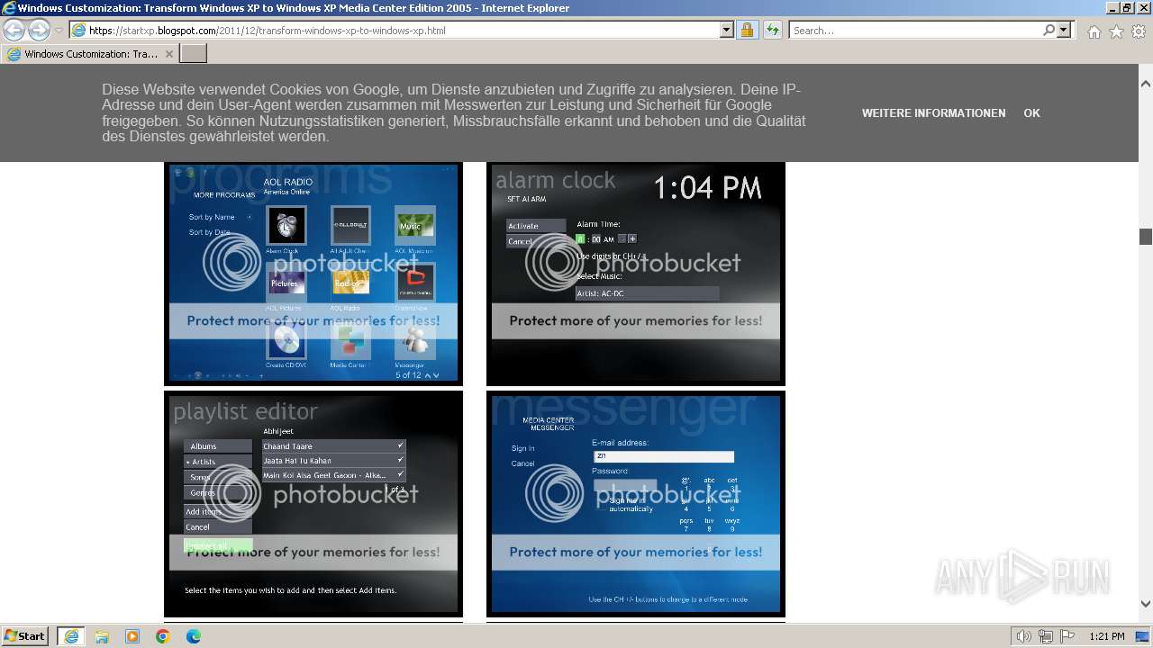Click the search magnifier icon

tap(1049, 31)
